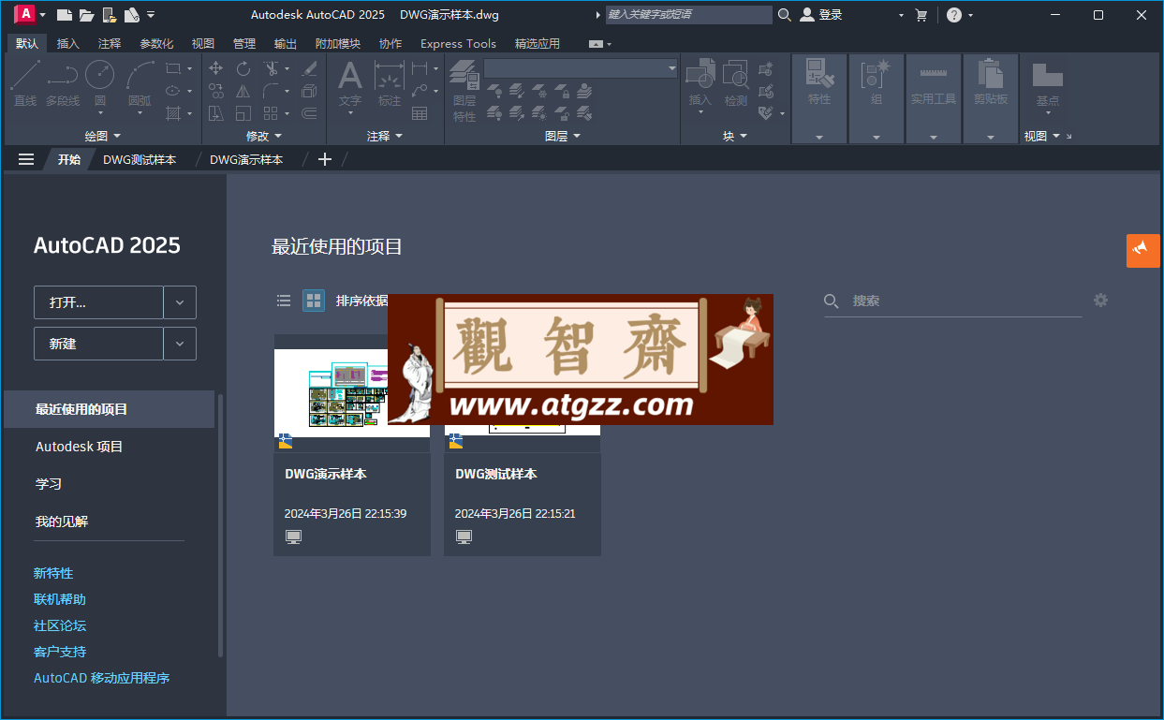
Task: Open the Utilities (实用工具) panel button
Action: [x=934, y=97]
